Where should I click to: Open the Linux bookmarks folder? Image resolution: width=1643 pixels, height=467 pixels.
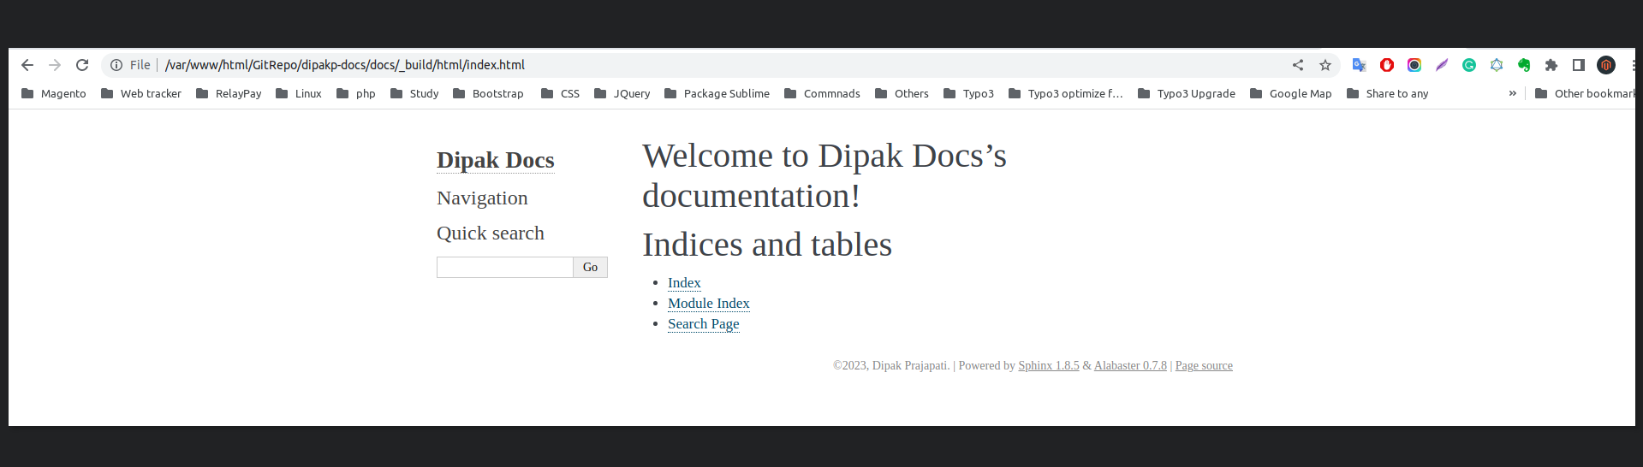299,94
